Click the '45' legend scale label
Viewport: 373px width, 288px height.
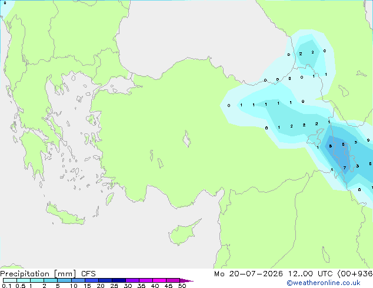(168, 286)
